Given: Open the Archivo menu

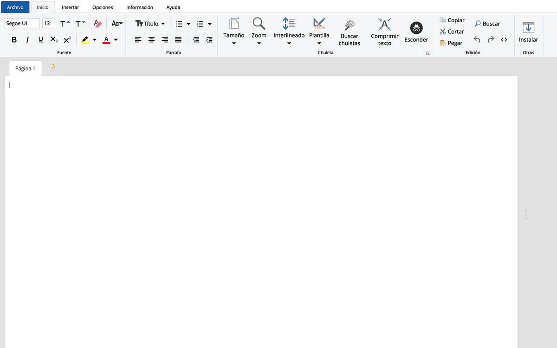Looking at the screenshot, I should (x=15, y=7).
